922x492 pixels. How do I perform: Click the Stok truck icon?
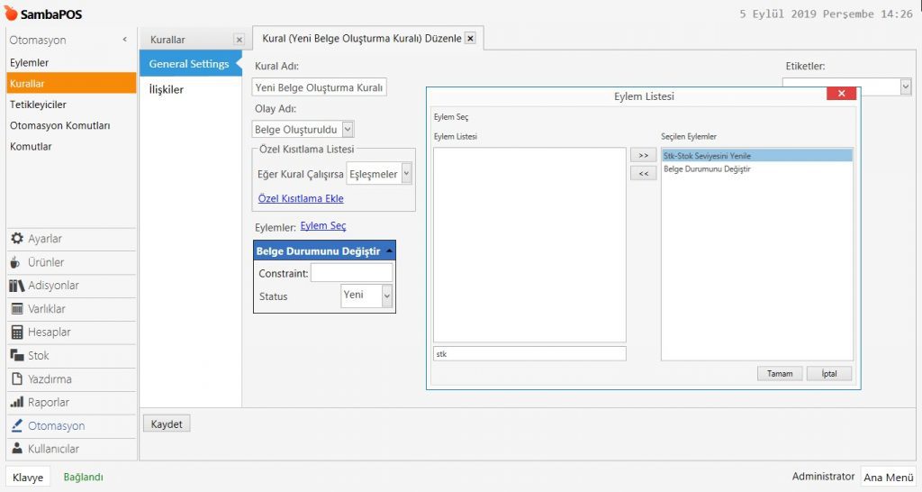(16, 356)
